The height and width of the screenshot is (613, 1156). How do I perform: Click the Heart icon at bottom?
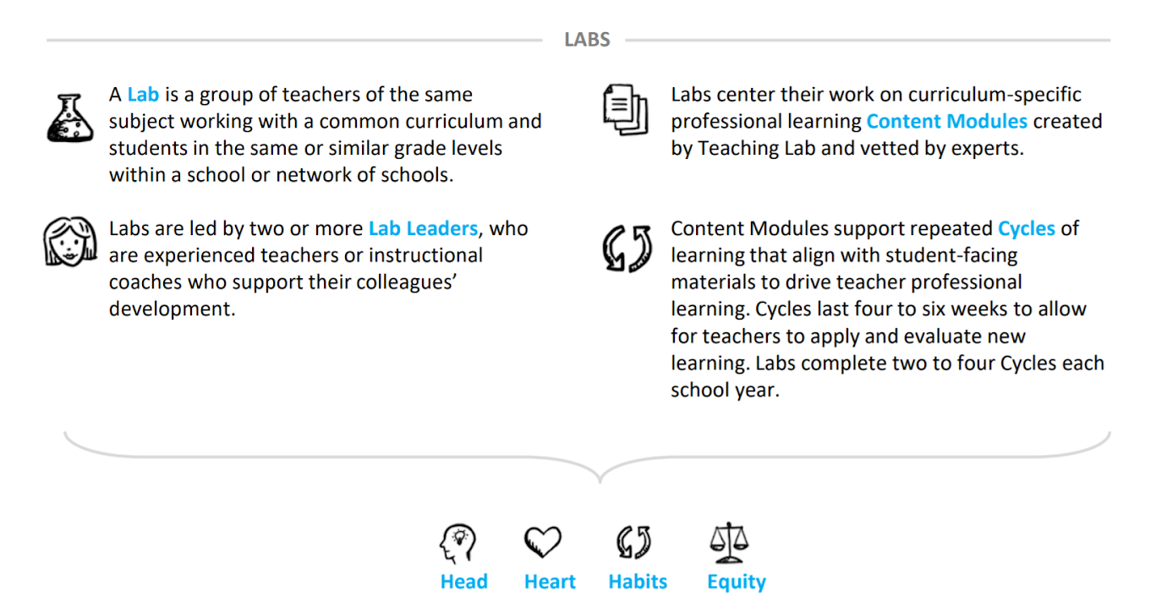pyautogui.click(x=543, y=543)
